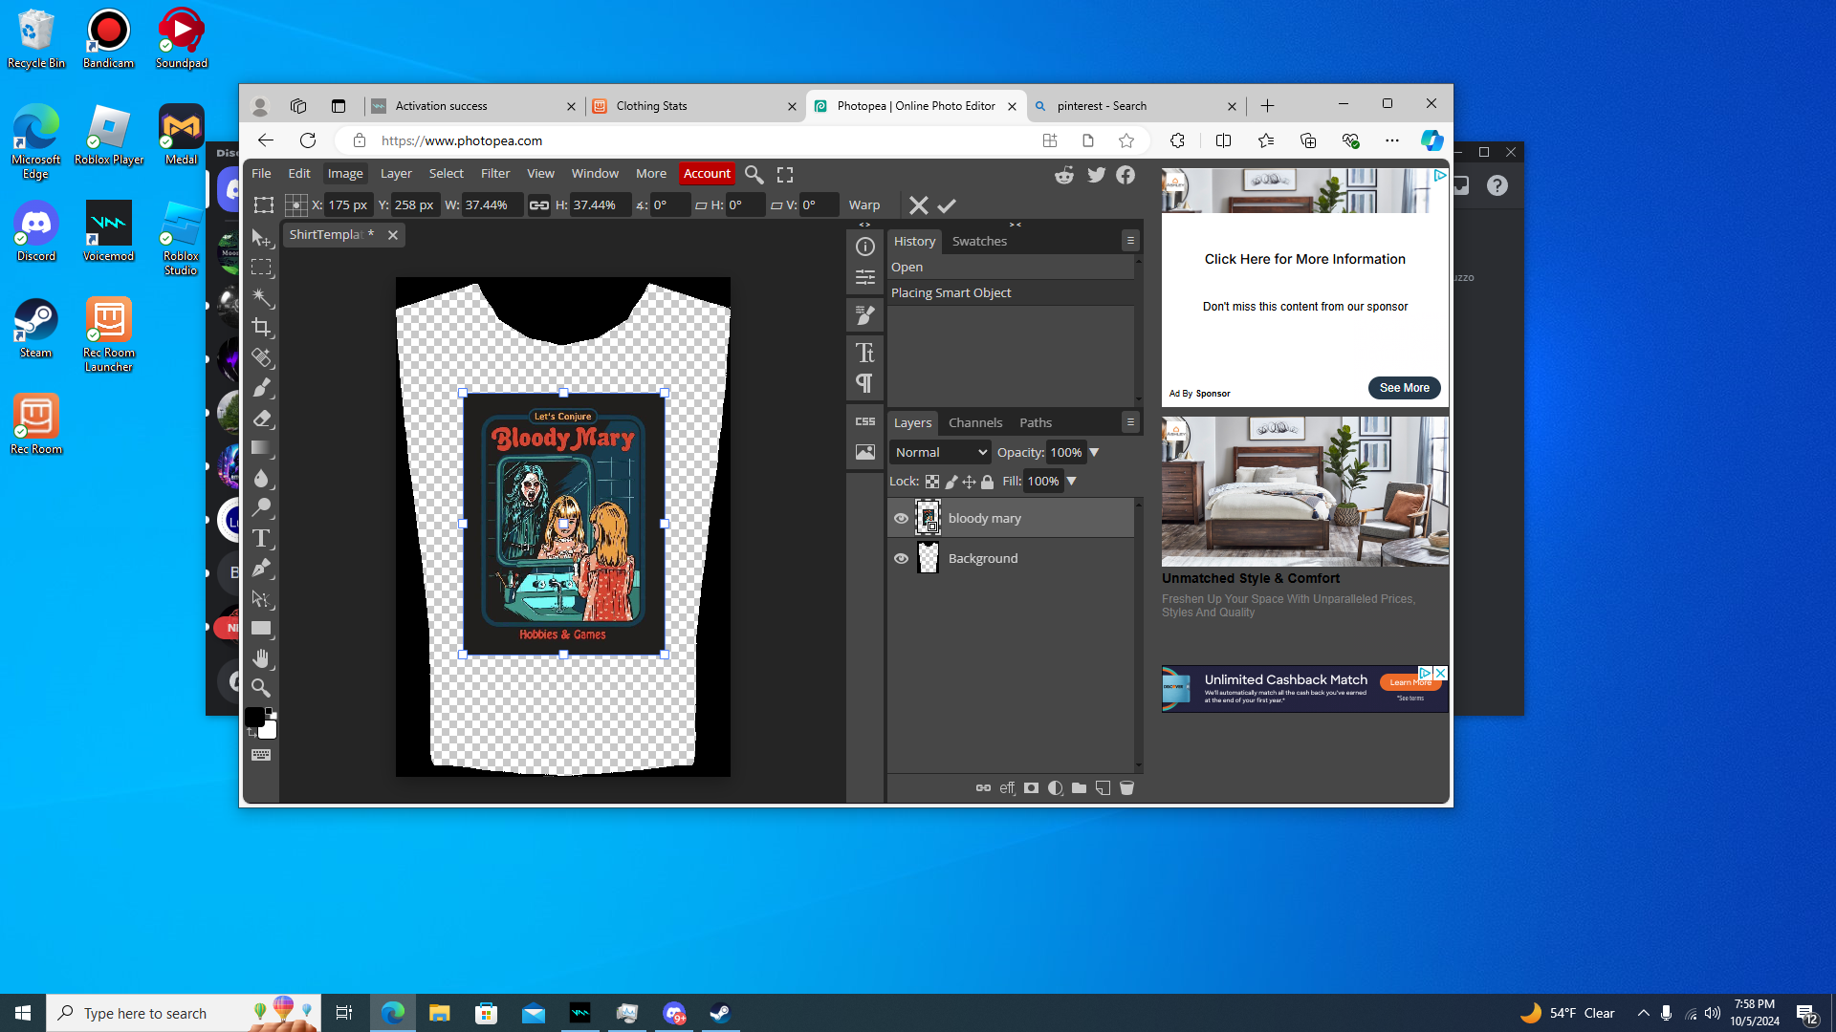Select the Hand tool
Screen dimensions: 1836x1032
point(261,658)
